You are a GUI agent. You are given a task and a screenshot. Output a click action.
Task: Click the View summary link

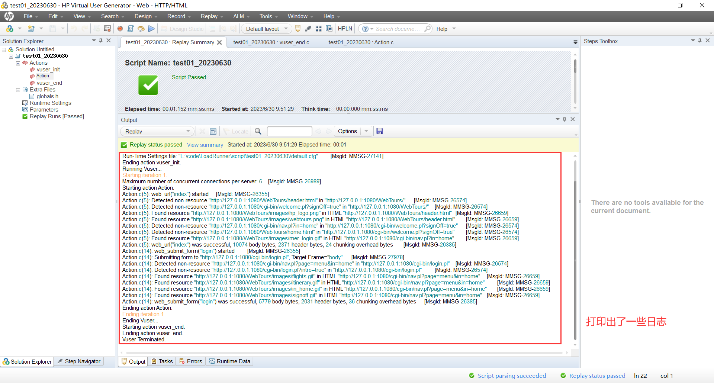click(x=205, y=145)
